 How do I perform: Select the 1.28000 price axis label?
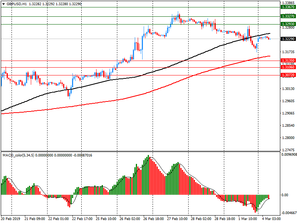[287, 138]
